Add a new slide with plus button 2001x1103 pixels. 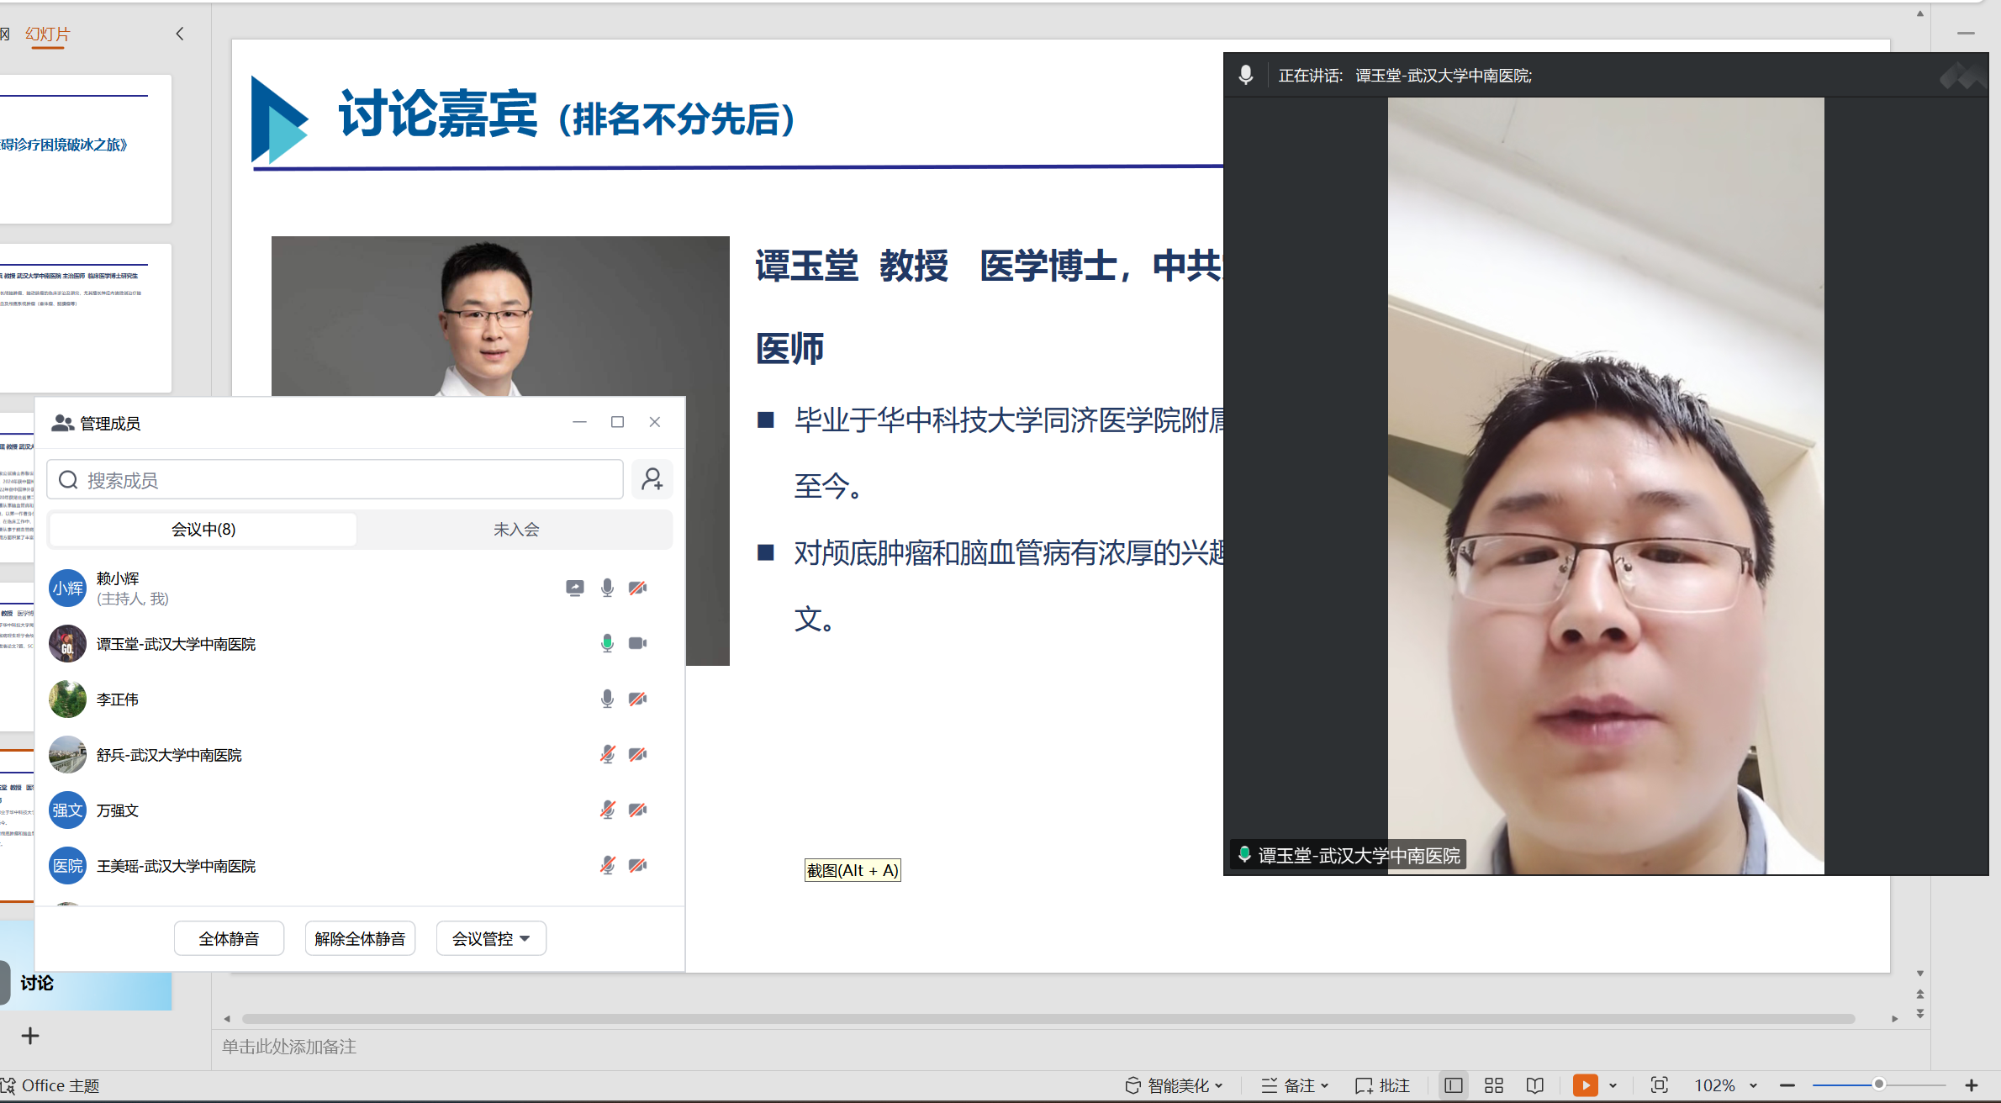30,1036
